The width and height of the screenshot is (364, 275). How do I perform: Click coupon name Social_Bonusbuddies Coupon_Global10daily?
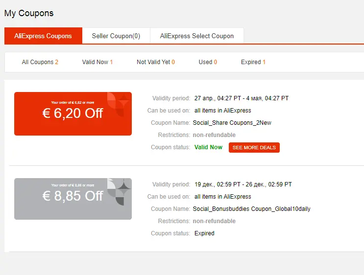[x=252, y=209]
